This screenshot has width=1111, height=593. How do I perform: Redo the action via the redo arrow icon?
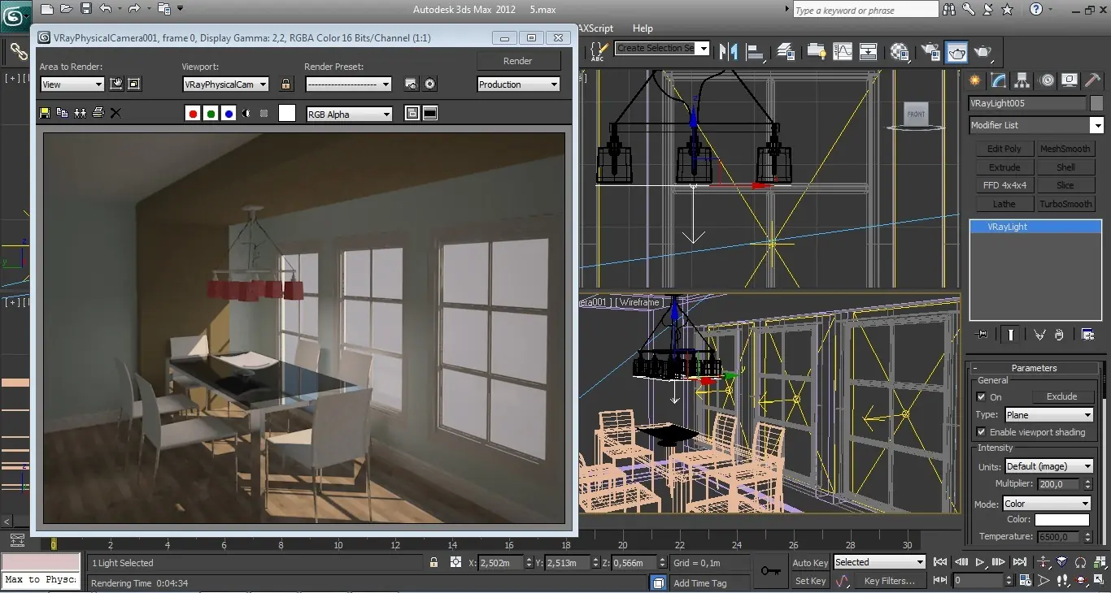[x=135, y=10]
